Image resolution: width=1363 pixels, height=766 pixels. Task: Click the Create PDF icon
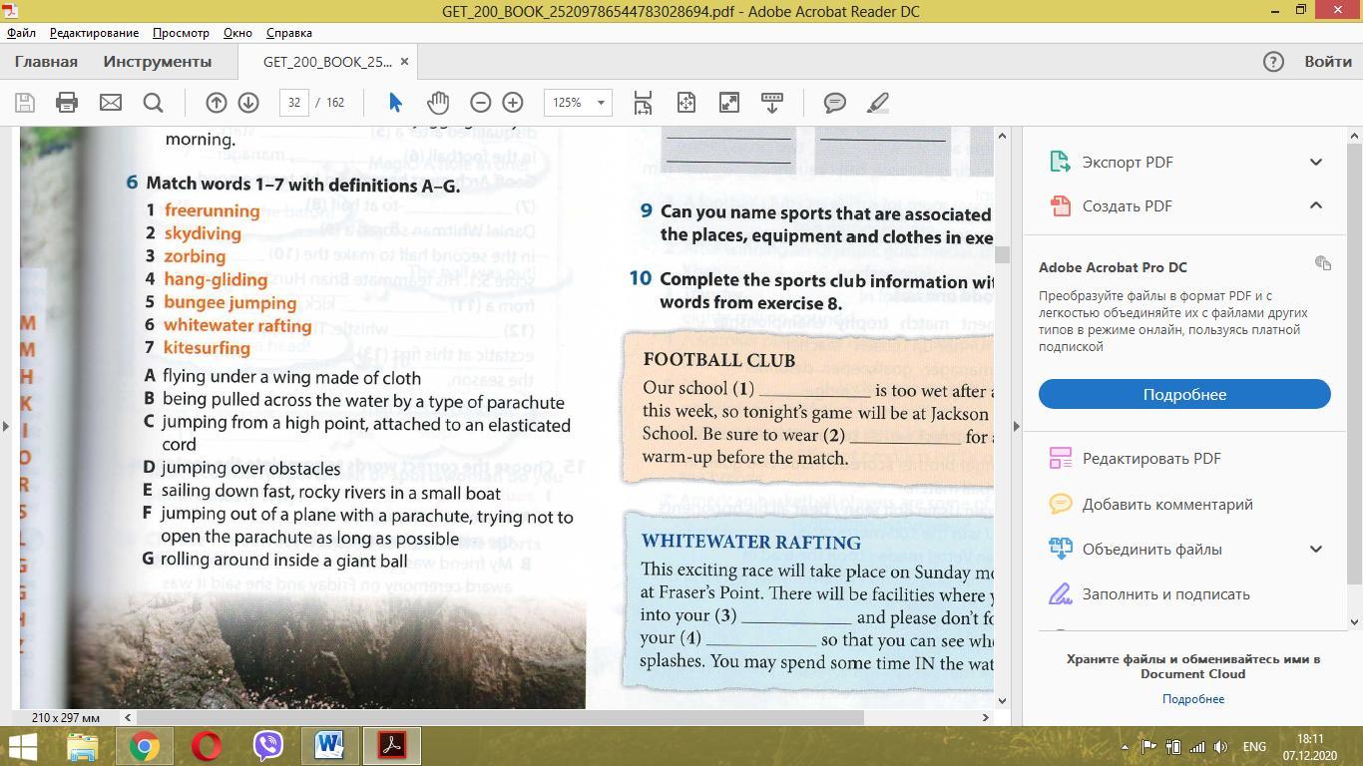pos(1060,205)
